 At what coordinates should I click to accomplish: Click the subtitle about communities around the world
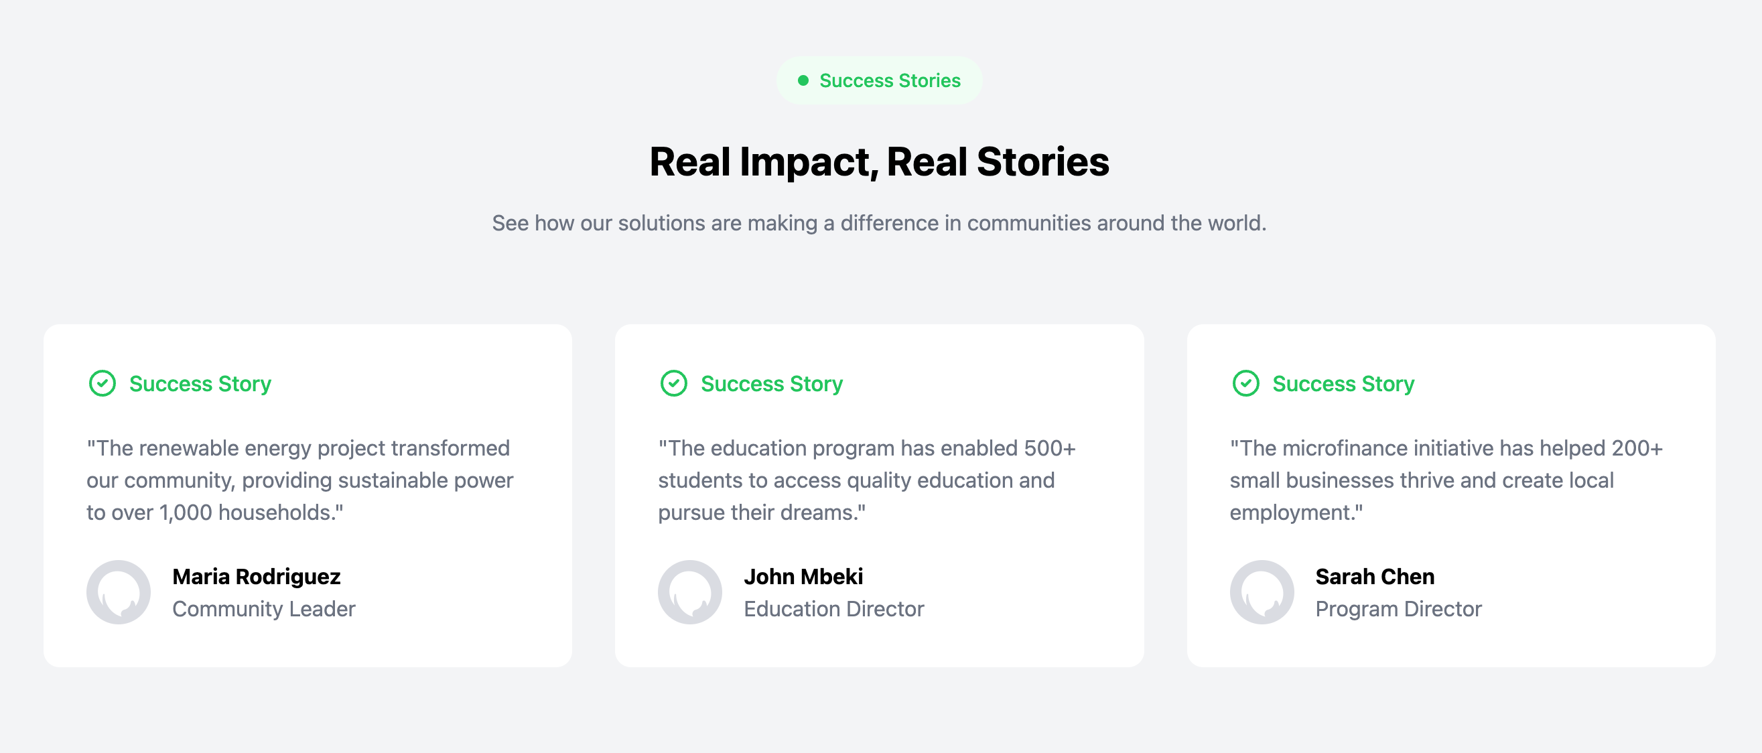[x=880, y=223]
